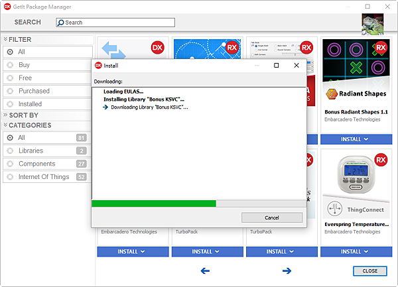Select the Loading EULAS log line
This screenshot has width=398, height=287.
(123, 91)
